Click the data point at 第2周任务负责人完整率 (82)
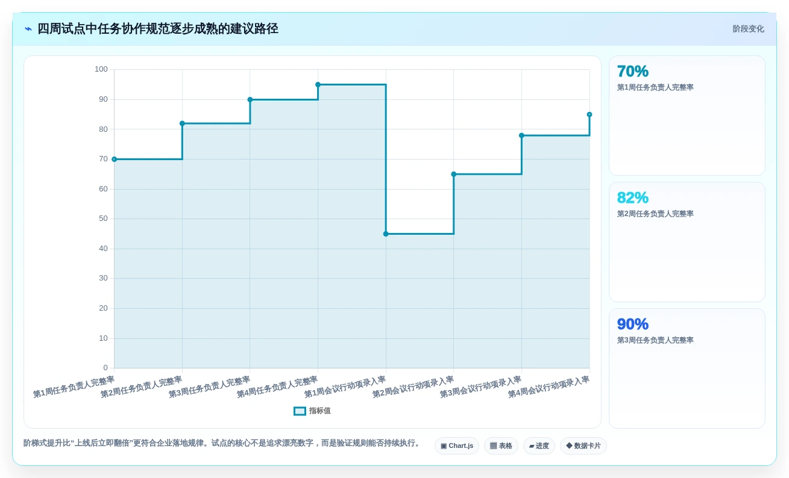 [182, 123]
